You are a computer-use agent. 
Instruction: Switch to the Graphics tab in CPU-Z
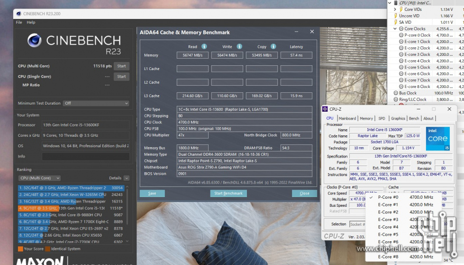pyautogui.click(x=398, y=118)
